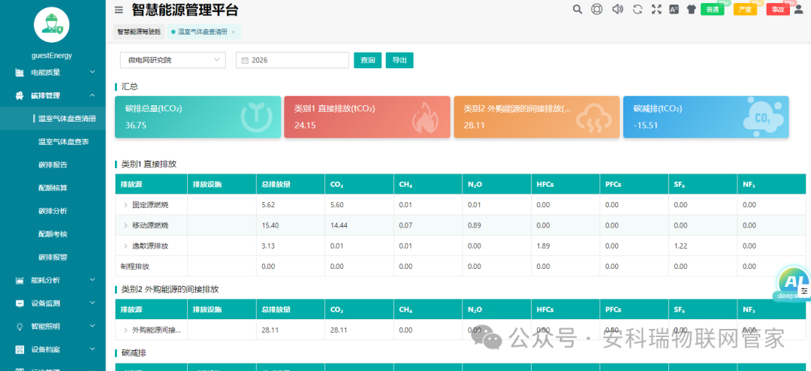The height and width of the screenshot is (371, 811).
Task: Collapse the 碳排管理 menu chevron
Action: pyautogui.click(x=92, y=95)
